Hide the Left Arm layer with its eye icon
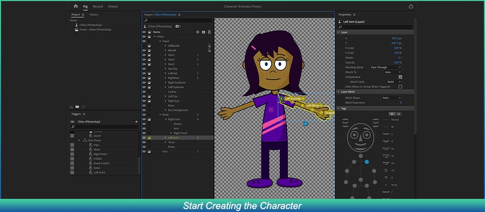The width and height of the screenshot is (485, 212). [144, 137]
